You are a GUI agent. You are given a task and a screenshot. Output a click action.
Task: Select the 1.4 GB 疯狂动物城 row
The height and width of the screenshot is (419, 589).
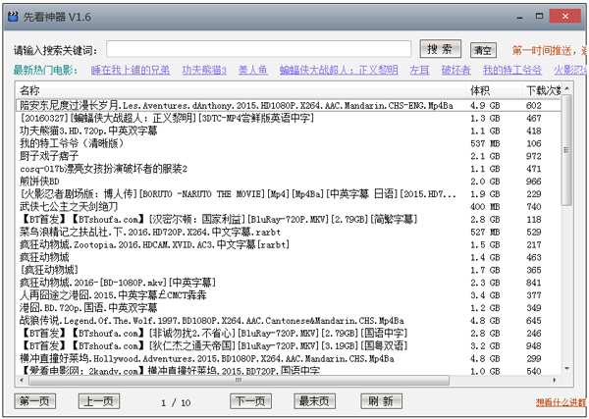(x=289, y=257)
